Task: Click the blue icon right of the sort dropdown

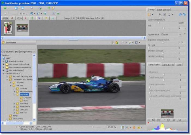Action: pos(38,14)
